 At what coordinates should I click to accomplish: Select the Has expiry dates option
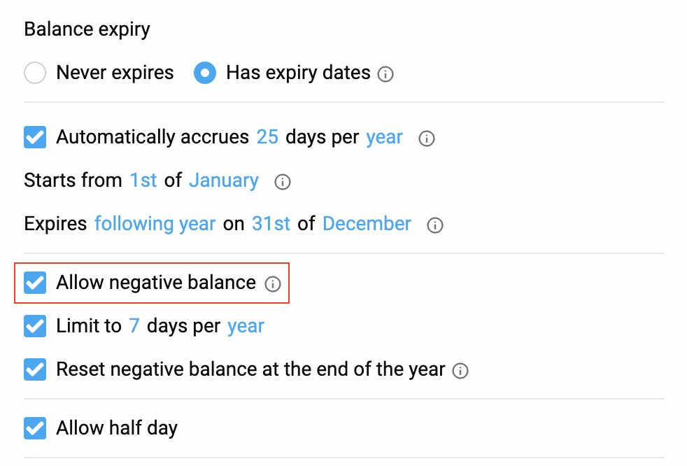coord(205,73)
